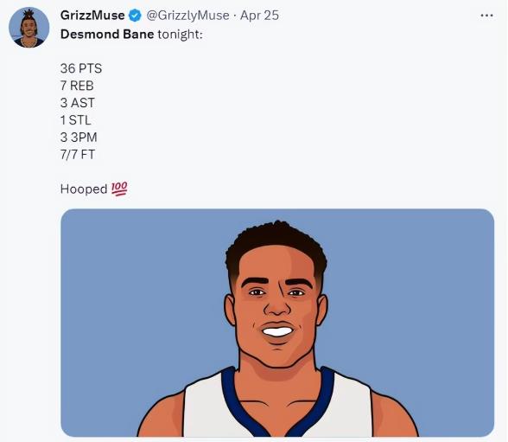Click the word tonight: in tweet
Screen dimensions: 508x442
click(180, 35)
